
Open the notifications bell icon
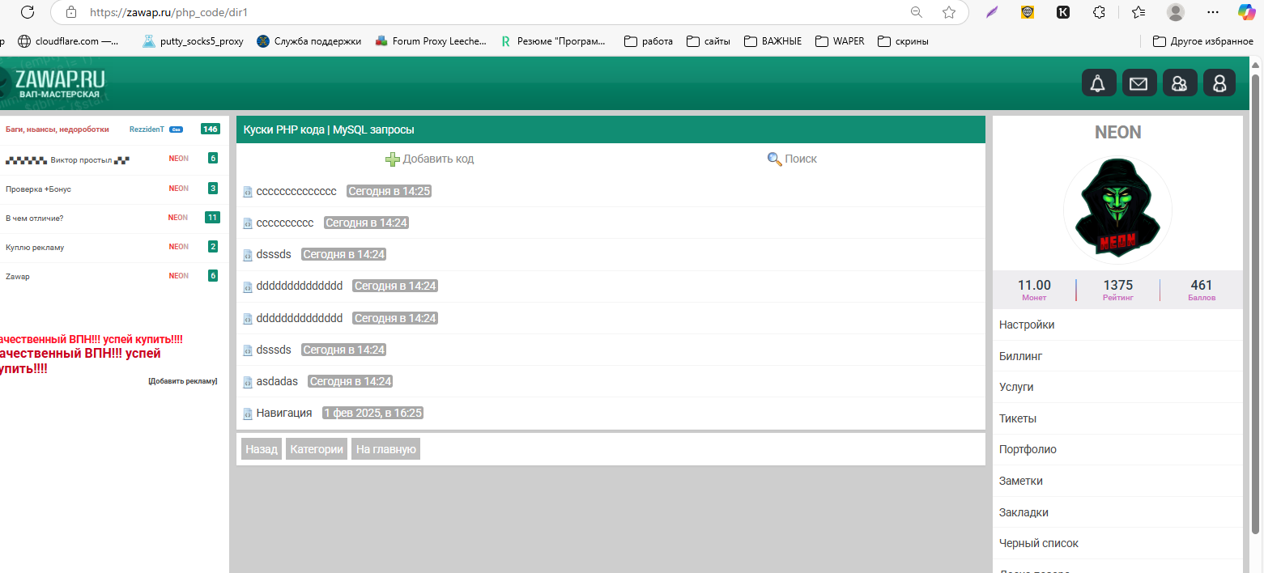pos(1098,83)
